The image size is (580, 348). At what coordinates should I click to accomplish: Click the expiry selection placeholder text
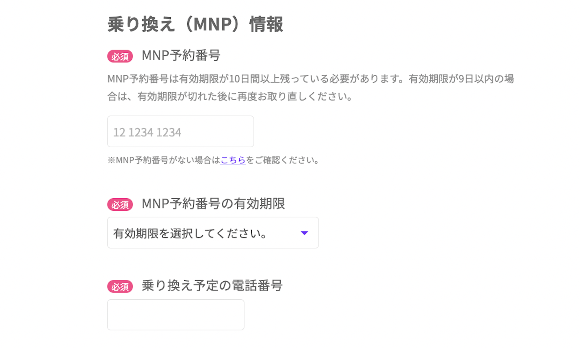click(x=189, y=233)
